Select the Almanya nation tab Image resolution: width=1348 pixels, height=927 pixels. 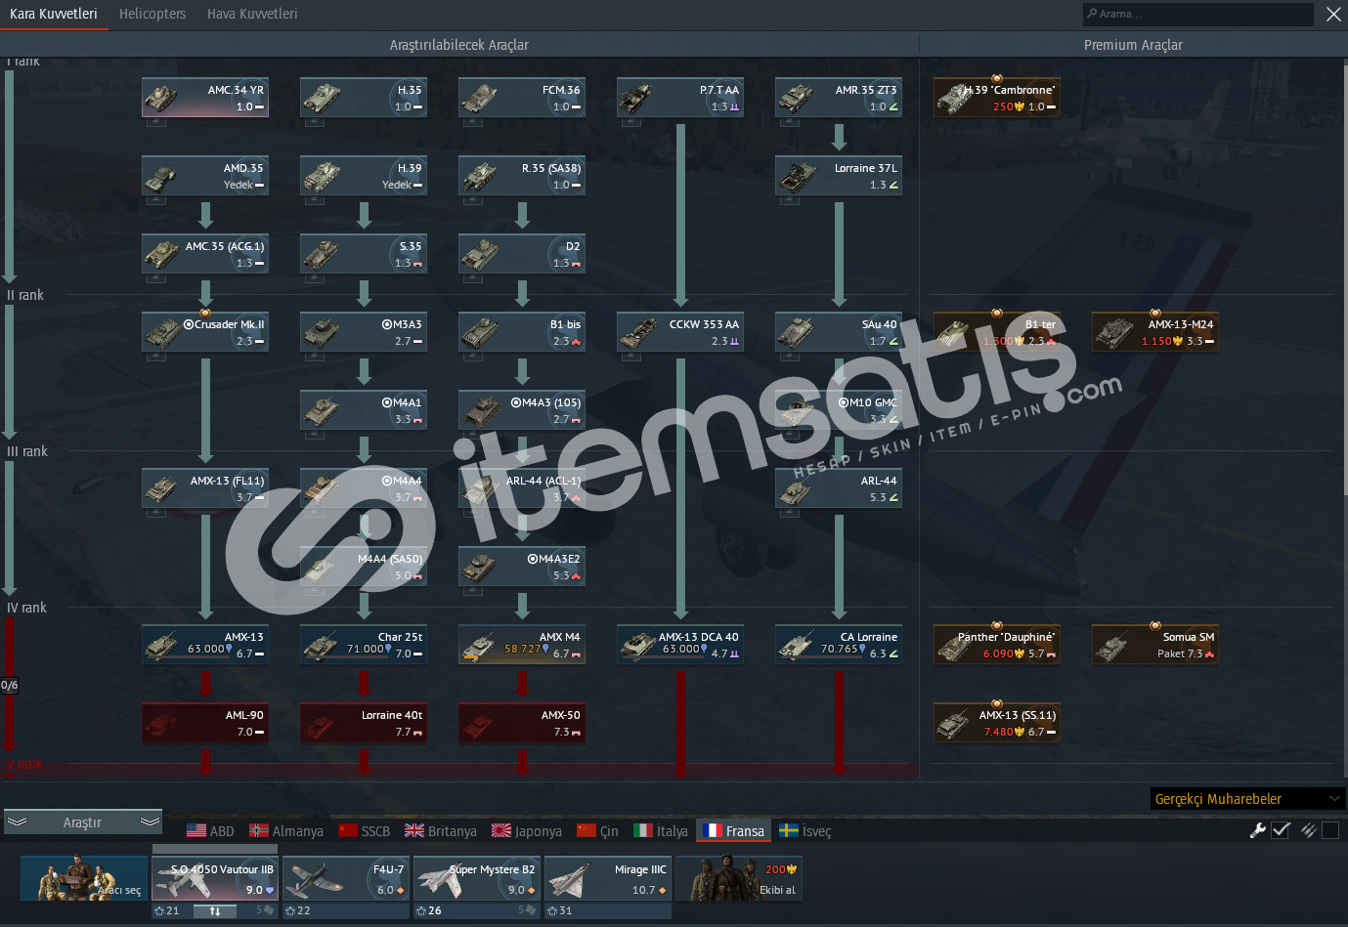(x=286, y=831)
